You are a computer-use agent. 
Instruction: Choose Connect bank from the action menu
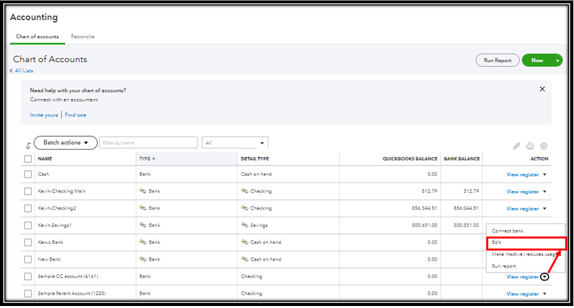[x=508, y=231]
